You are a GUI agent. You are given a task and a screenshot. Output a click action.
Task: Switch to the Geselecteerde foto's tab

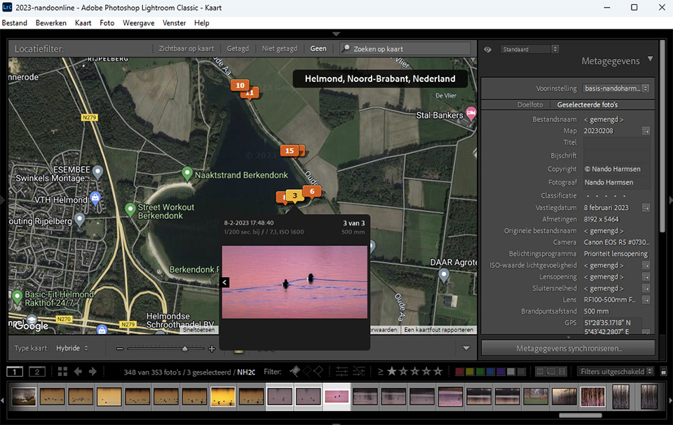pos(587,104)
